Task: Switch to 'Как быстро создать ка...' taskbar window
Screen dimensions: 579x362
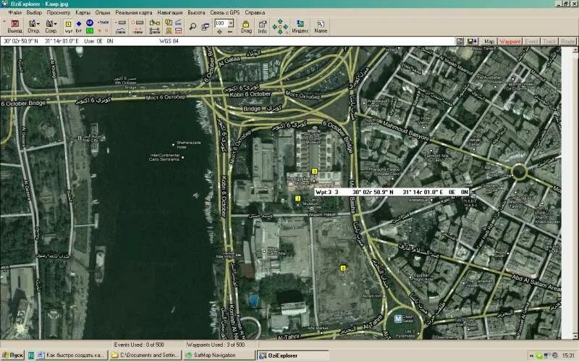Action: 71,355
